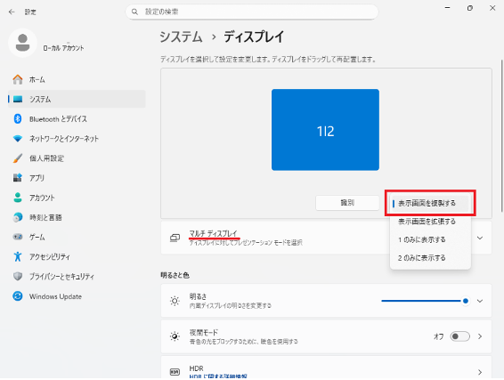Viewport: 504px width, 380px height.
Task: Click the 時刻と言語 globe icon
Action: tap(18, 217)
